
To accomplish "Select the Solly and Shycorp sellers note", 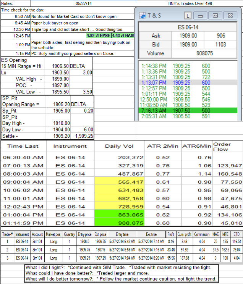I will point(73,53).
